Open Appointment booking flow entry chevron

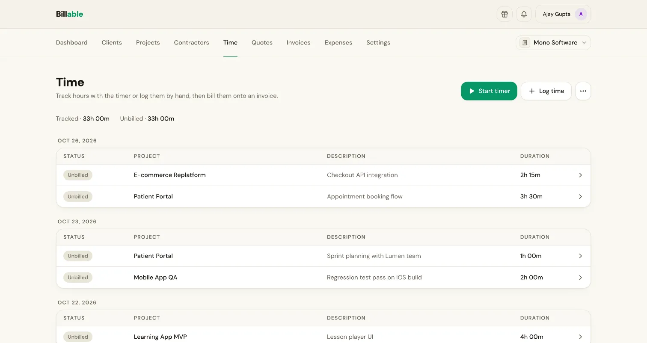click(580, 197)
